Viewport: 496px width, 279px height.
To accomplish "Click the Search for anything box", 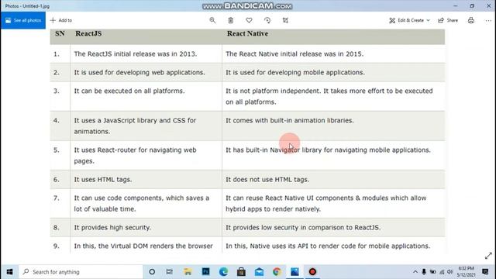I will (x=81, y=272).
